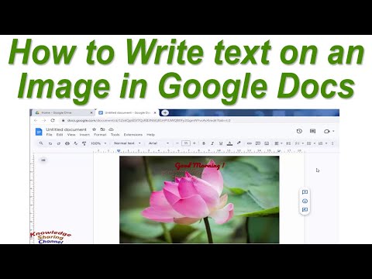Open the Extensions menu
Screen dimensions: 372x279
click(x=133, y=135)
